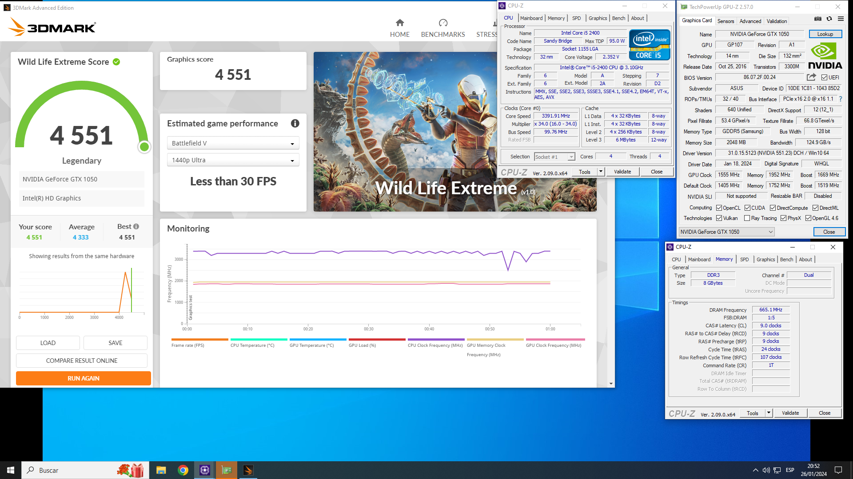853x479 pixels.
Task: Open network status in system tray
Action: tap(777, 470)
